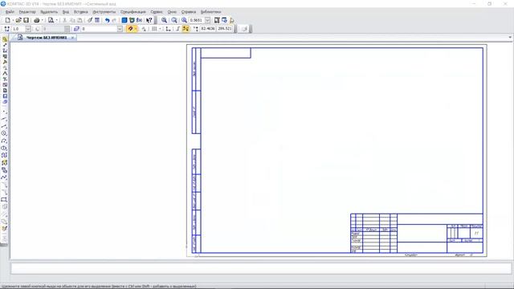Open the Document Manager blue icon
Image resolution: width=514 pixels, height=289 pixels.
[124, 20]
